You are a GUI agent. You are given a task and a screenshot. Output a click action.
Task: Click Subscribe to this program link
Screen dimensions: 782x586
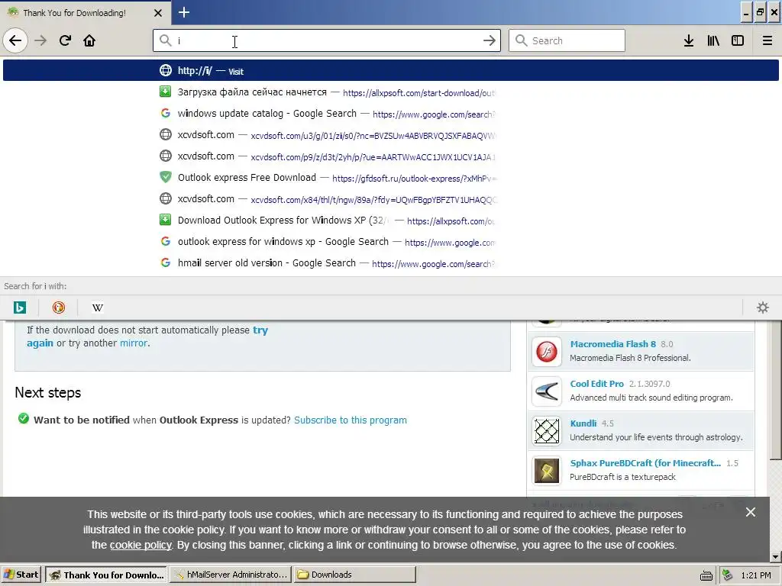pyautogui.click(x=350, y=420)
